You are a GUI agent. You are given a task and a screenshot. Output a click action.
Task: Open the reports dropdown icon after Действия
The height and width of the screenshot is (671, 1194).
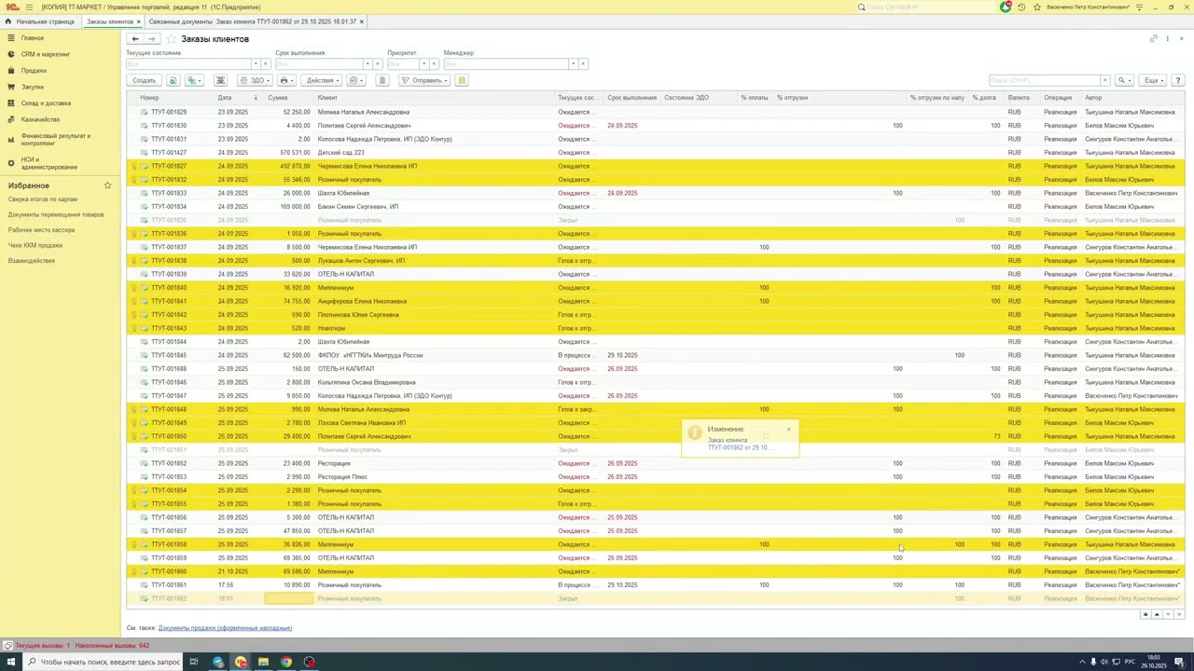tap(356, 80)
